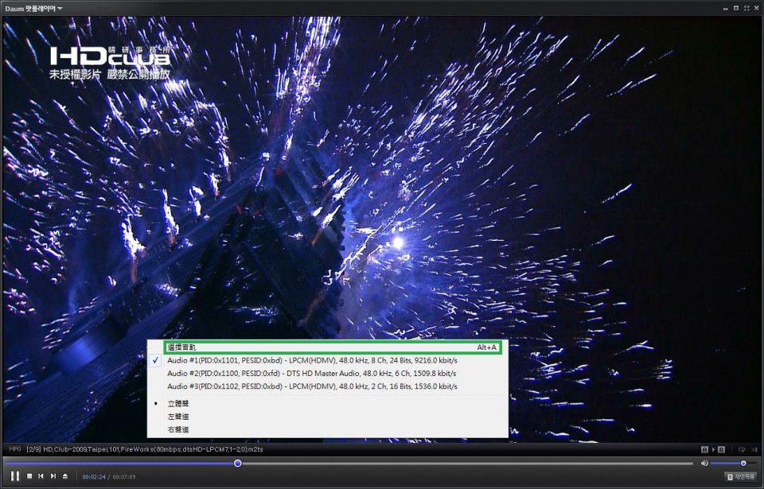
Task: Click the total duration 00:07:09
Action: tap(124, 477)
